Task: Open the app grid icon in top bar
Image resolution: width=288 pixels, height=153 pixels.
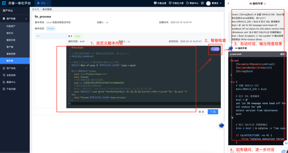Action: 202,3
